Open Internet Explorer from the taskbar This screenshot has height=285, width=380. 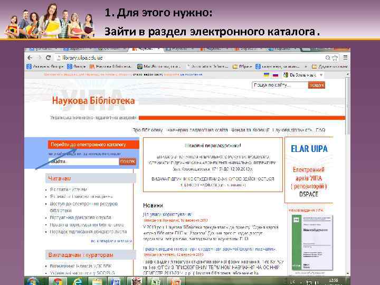coord(77,282)
